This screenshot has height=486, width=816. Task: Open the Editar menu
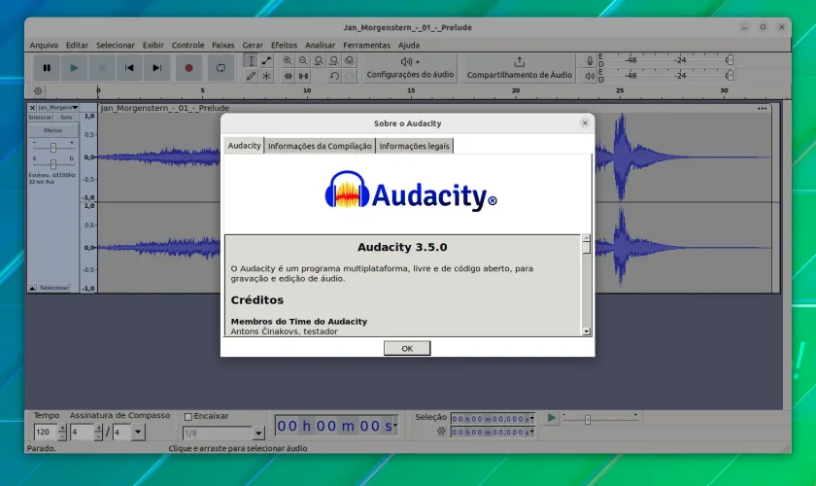[77, 46]
